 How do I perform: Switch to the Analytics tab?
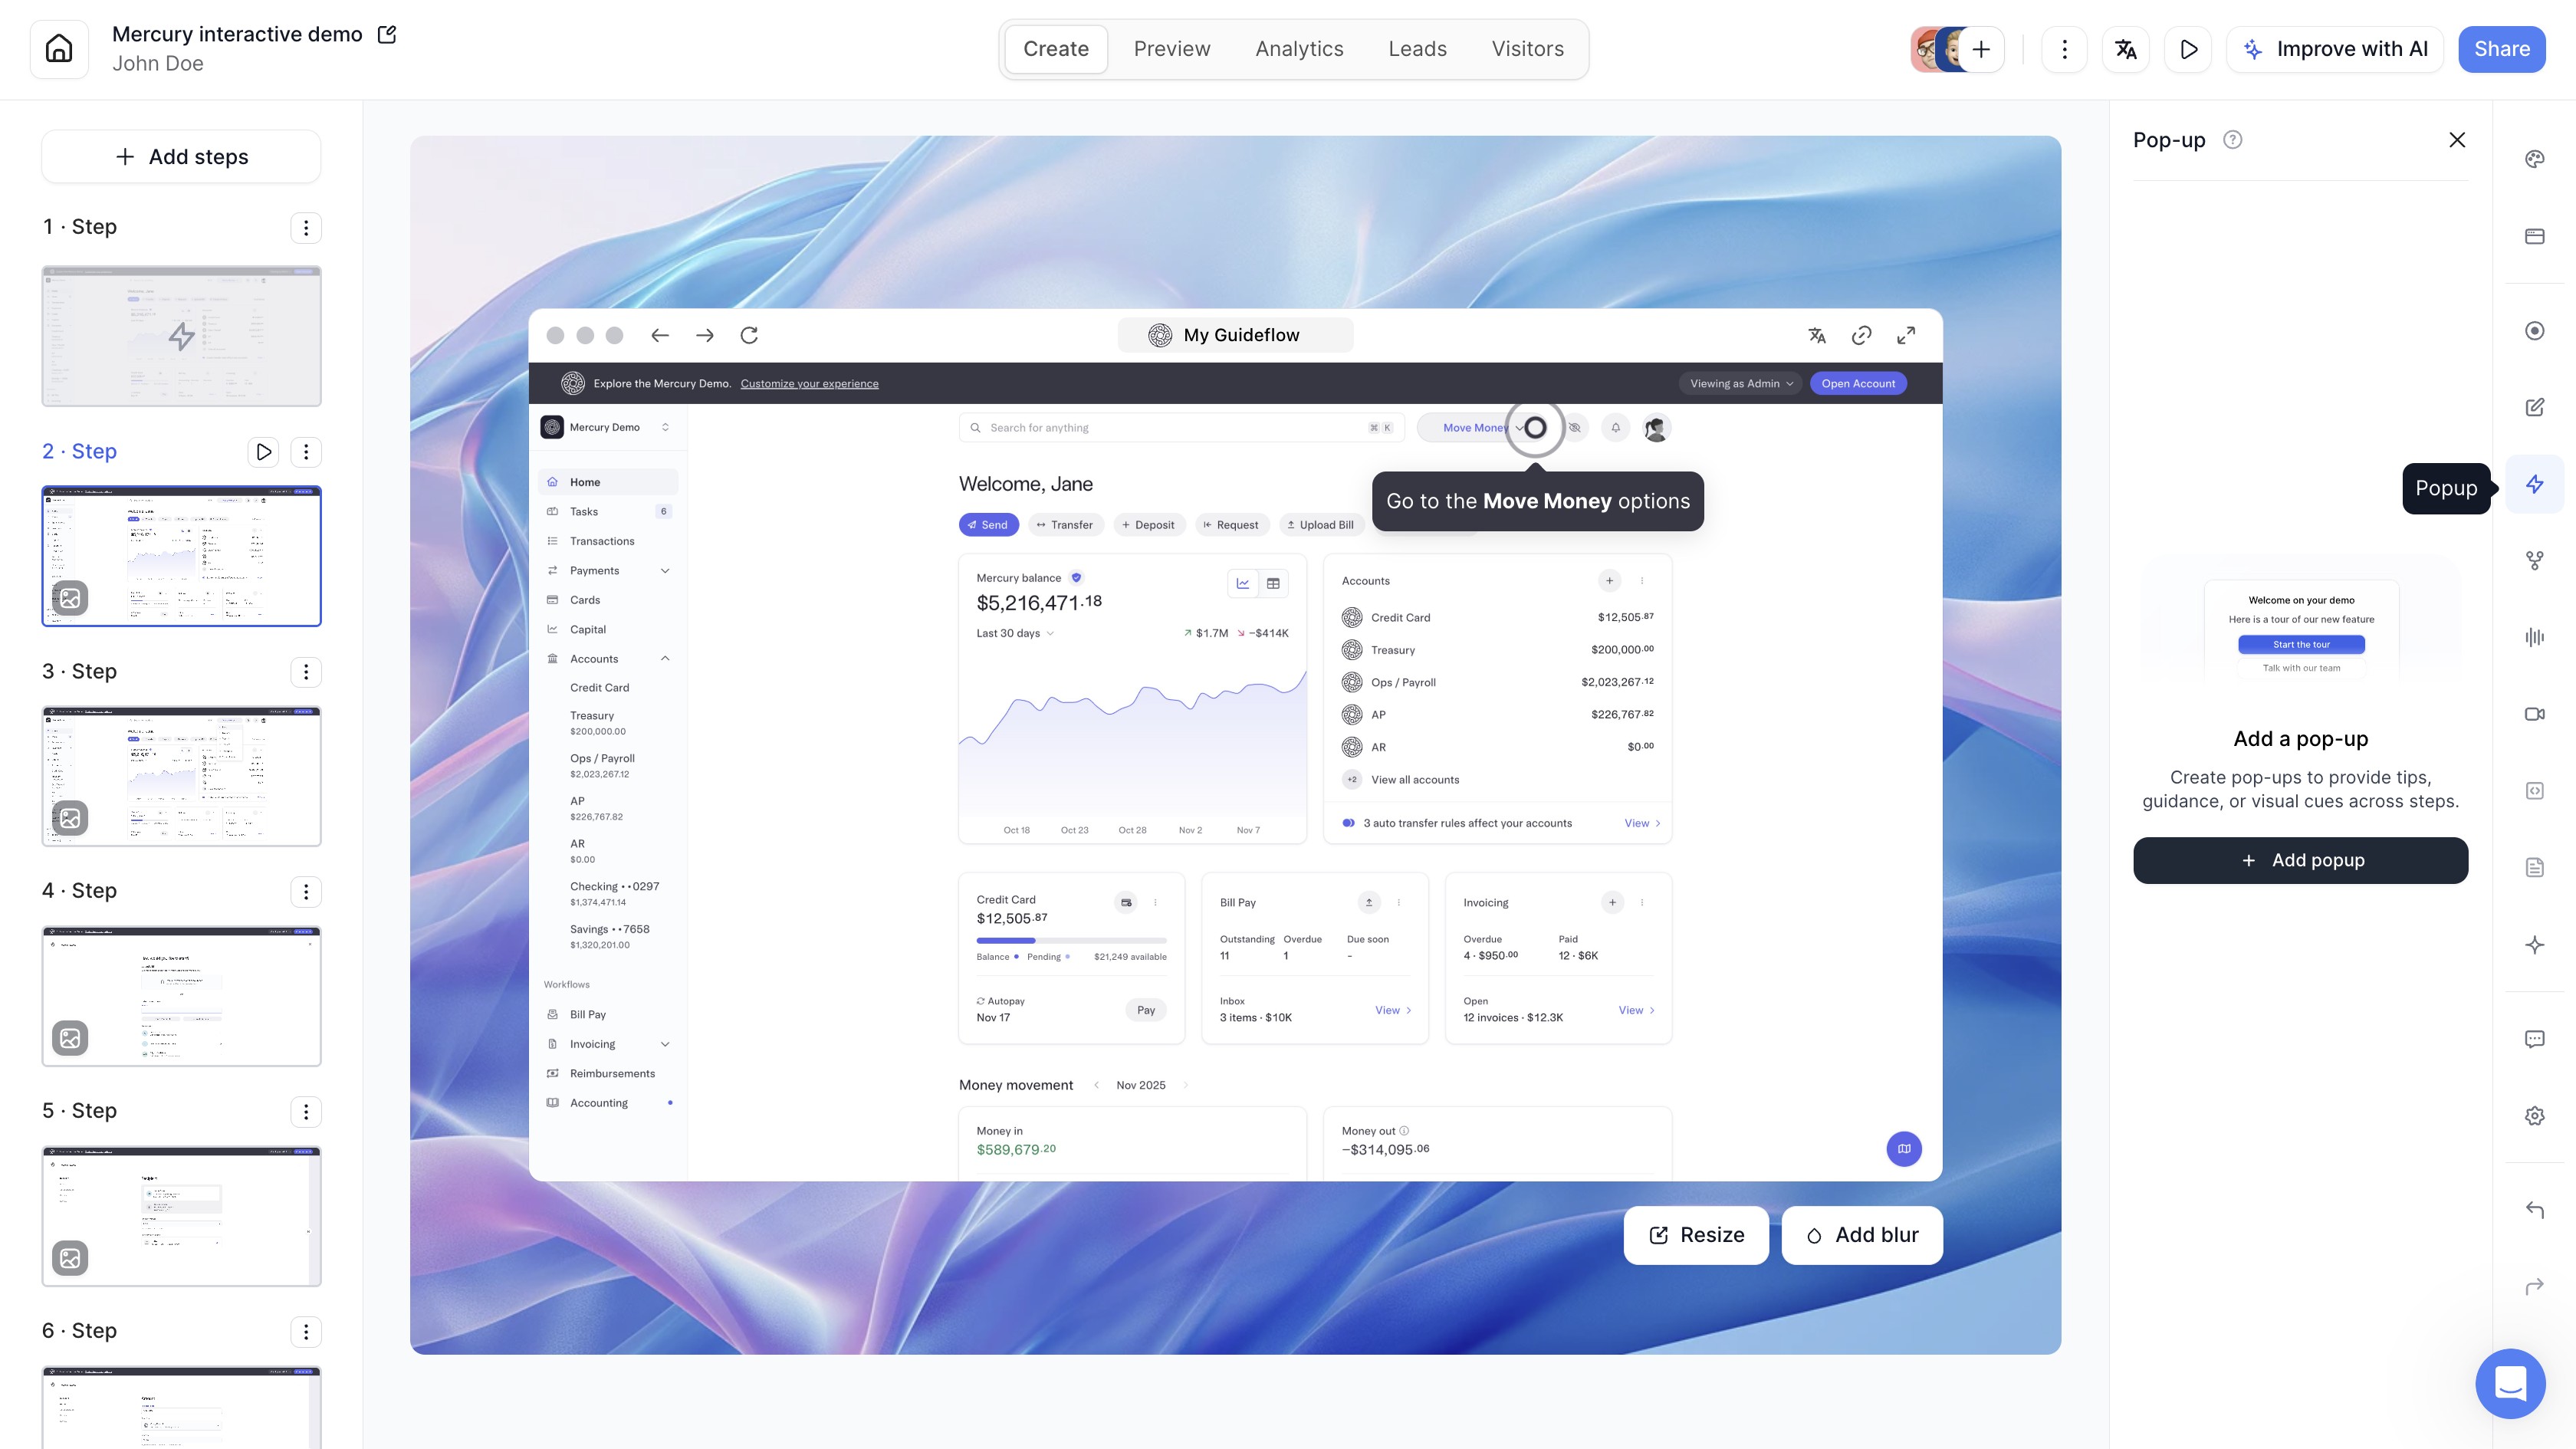pyautogui.click(x=1299, y=49)
